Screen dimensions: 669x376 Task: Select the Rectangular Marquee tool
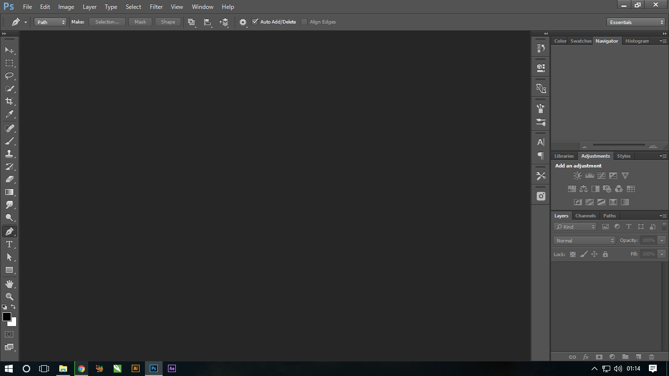pyautogui.click(x=9, y=63)
